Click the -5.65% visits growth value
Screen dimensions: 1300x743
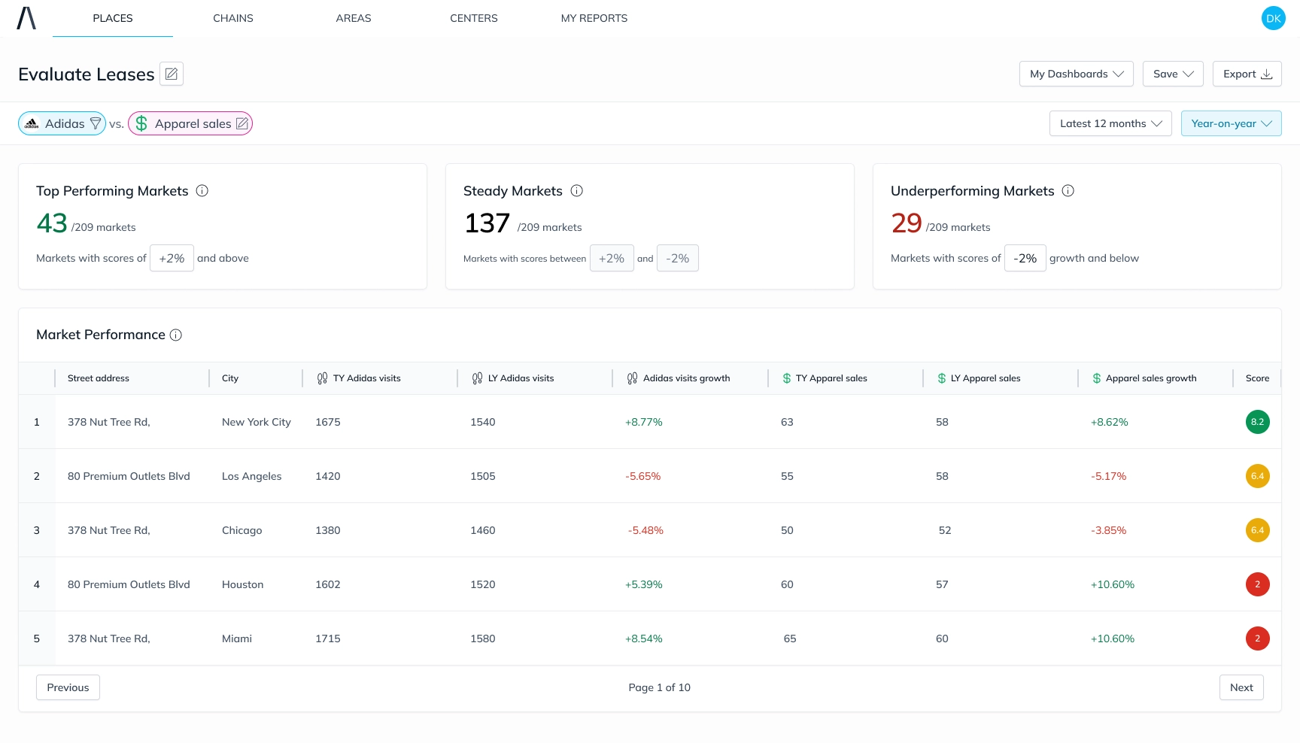[643, 476]
